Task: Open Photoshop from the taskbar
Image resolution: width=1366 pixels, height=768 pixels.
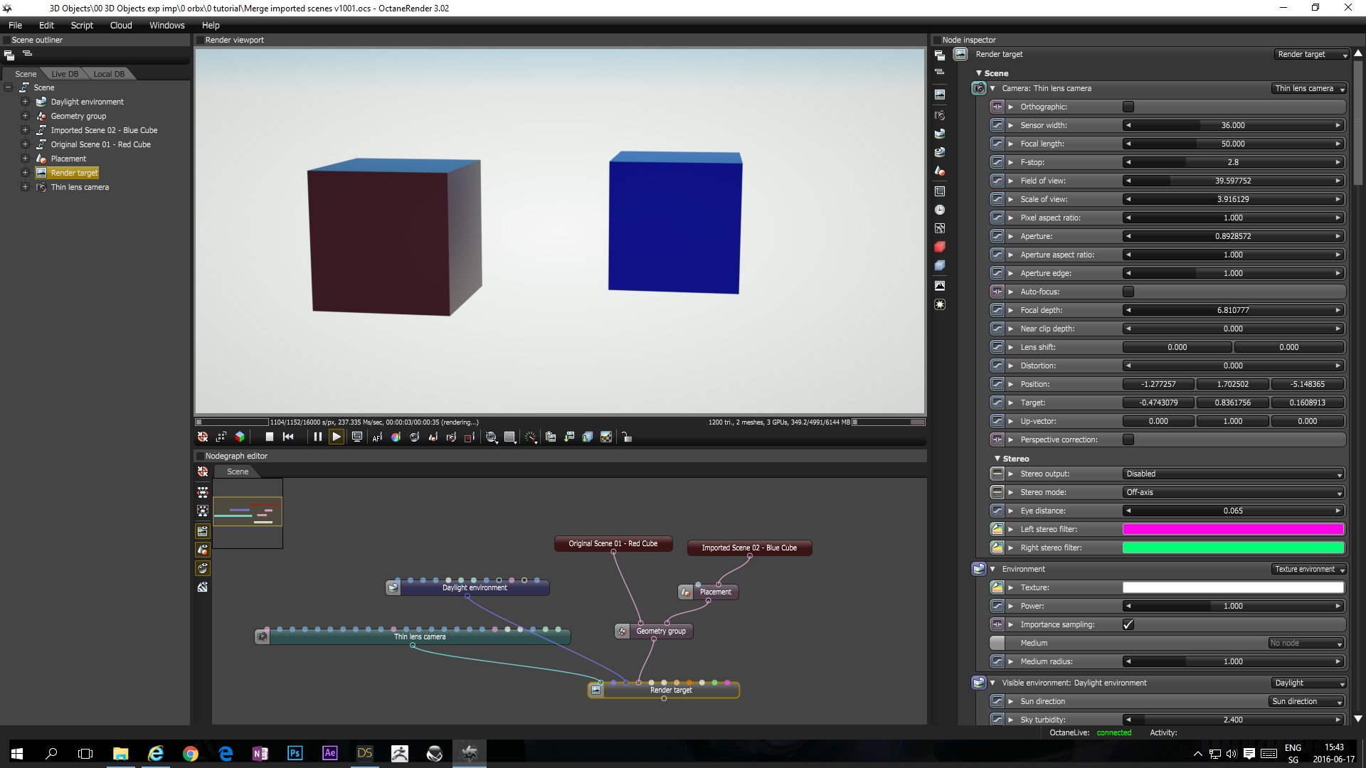Action: (x=295, y=753)
